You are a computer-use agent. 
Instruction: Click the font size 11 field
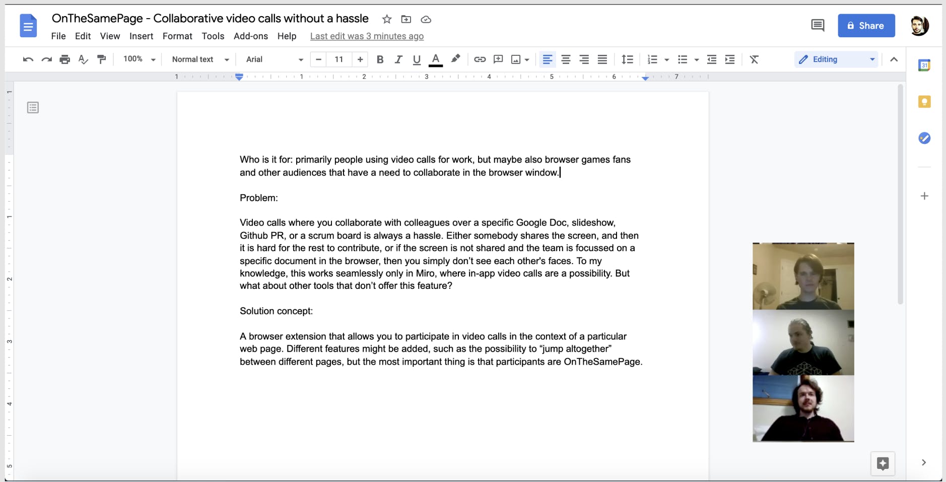339,59
